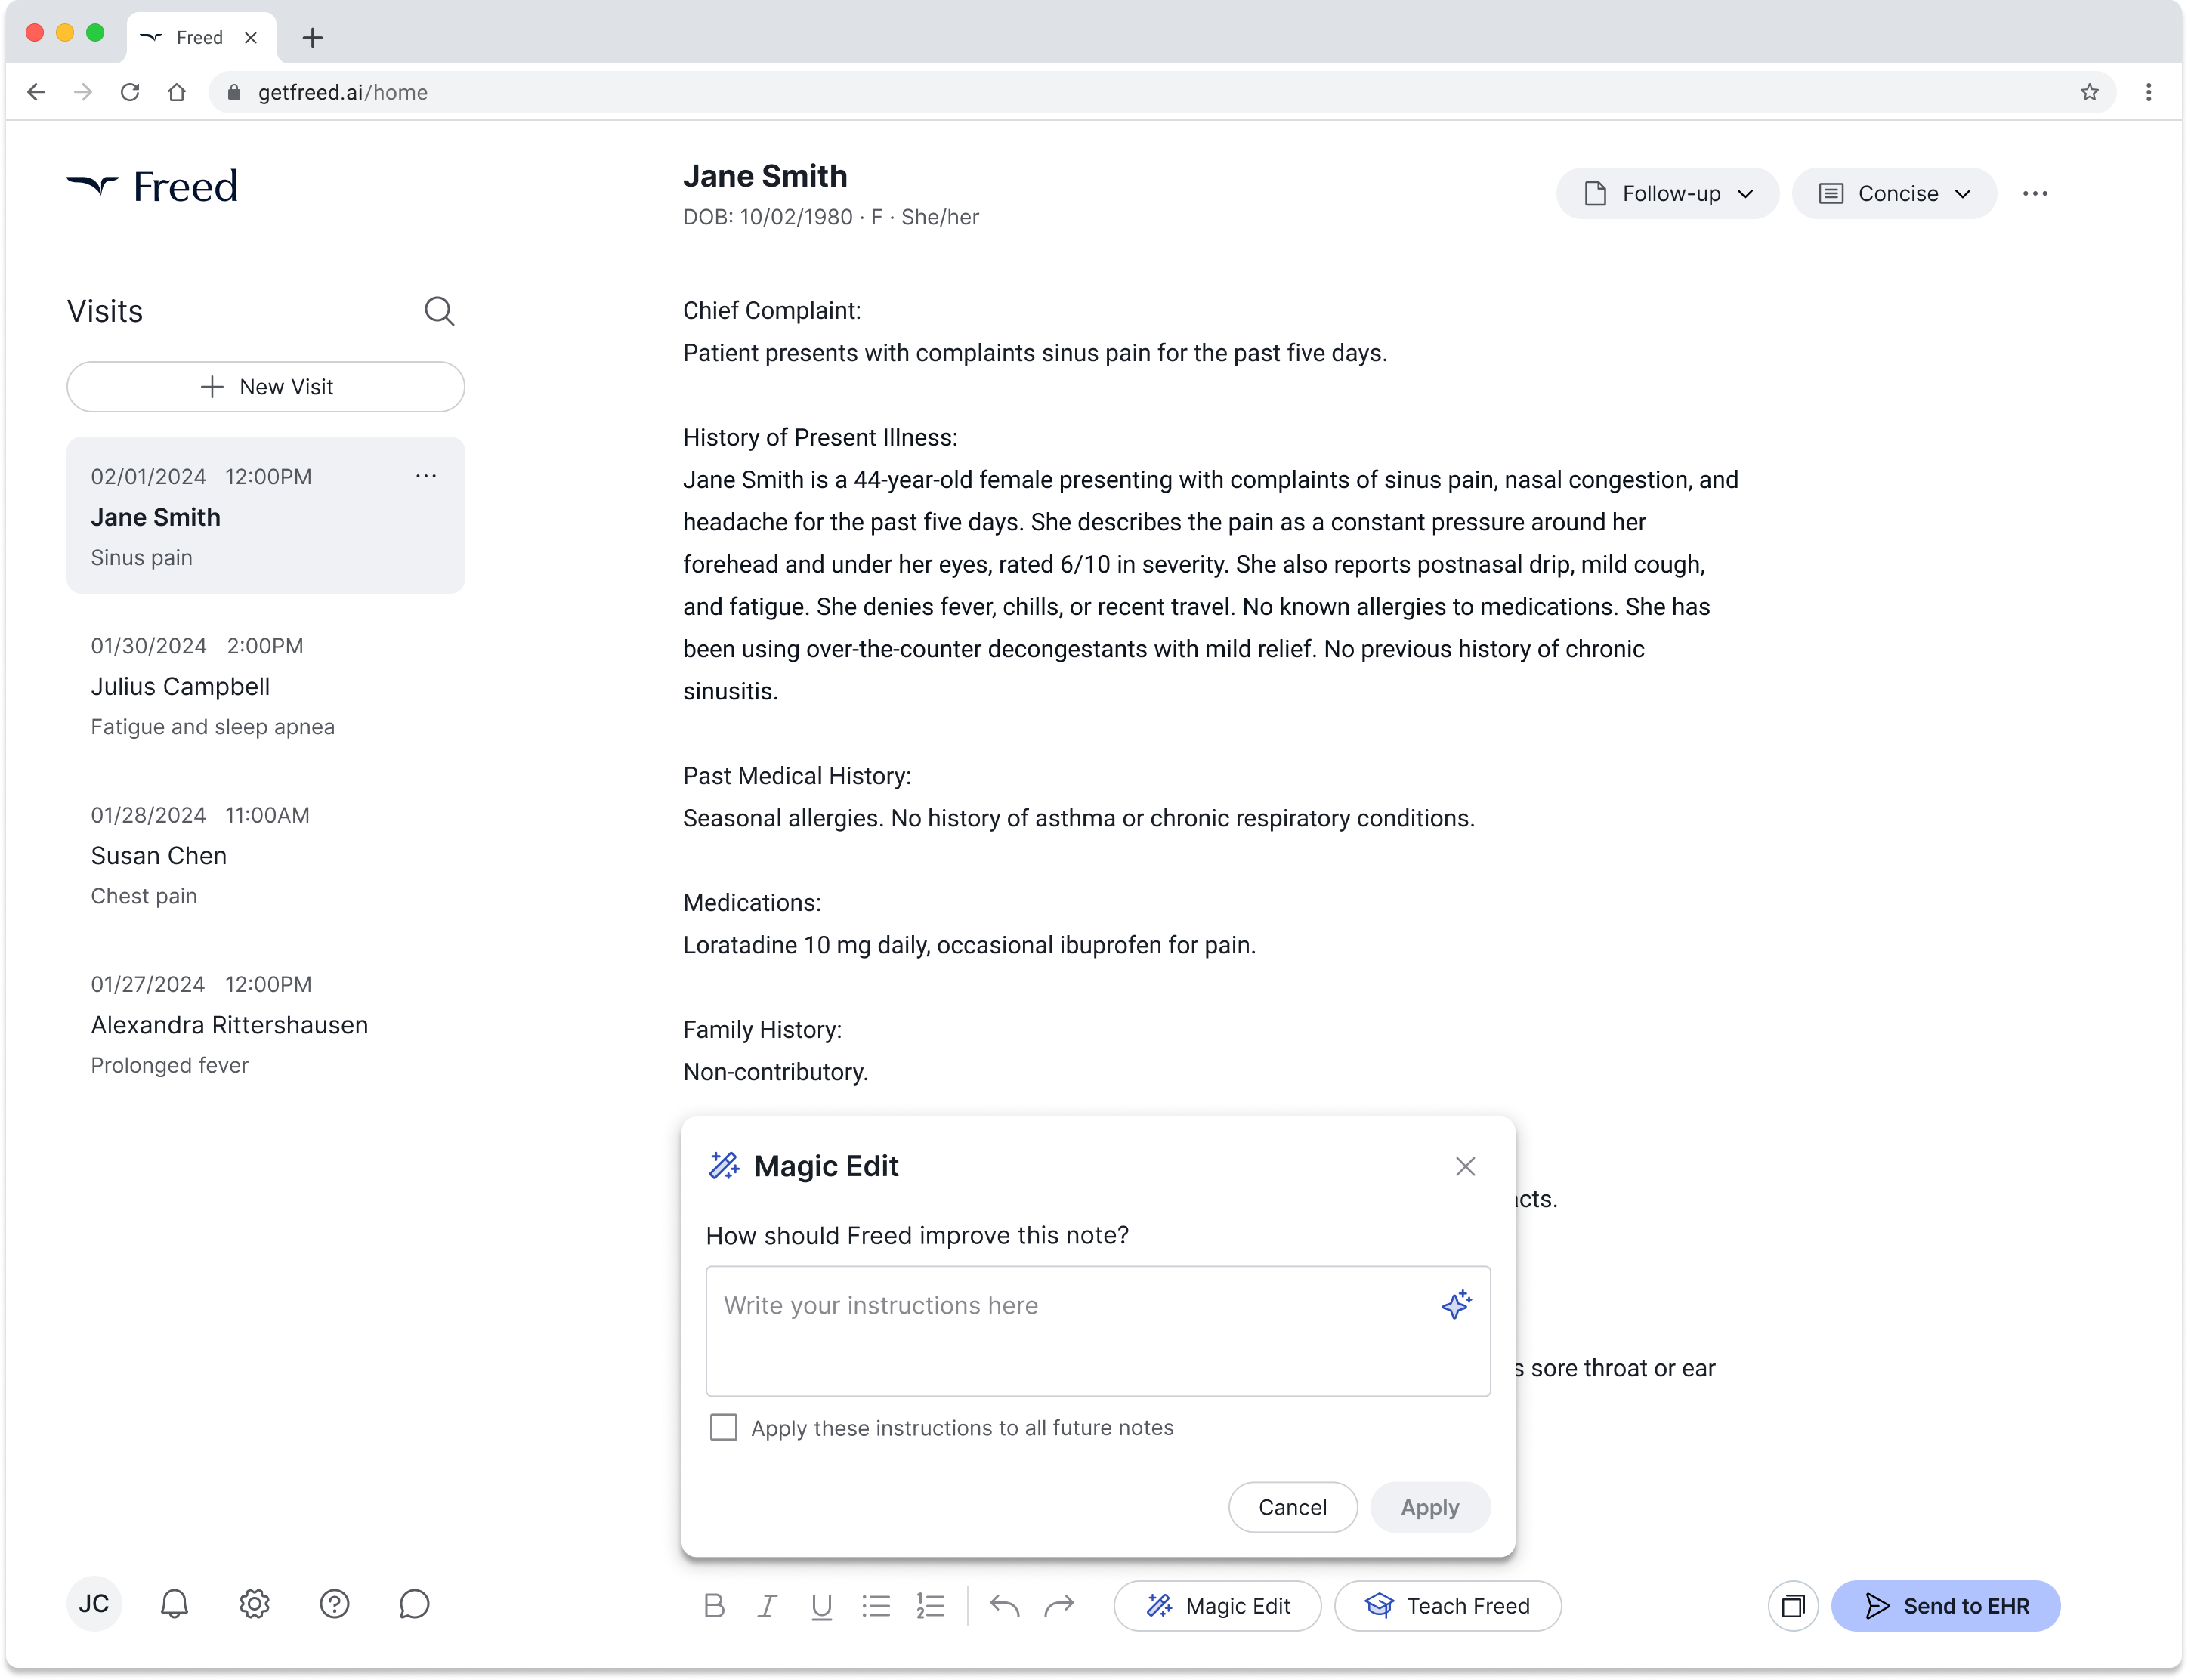Open Julius Campbell visit
Viewport: 2188px width, 1680px height.
[266, 686]
